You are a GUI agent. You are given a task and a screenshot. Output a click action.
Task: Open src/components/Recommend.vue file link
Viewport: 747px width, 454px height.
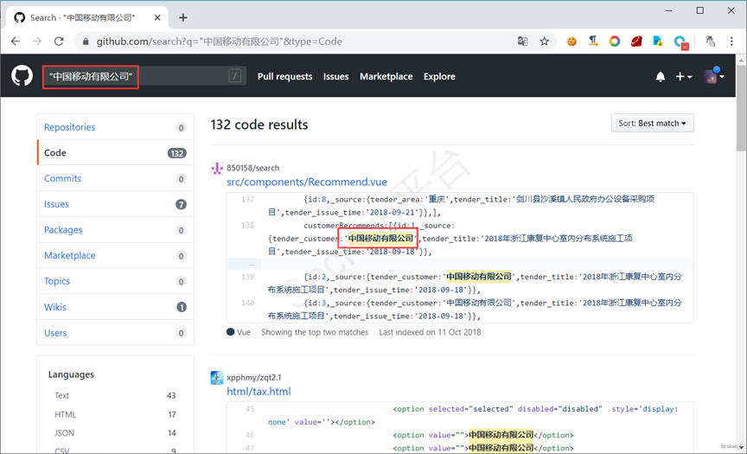coord(307,182)
